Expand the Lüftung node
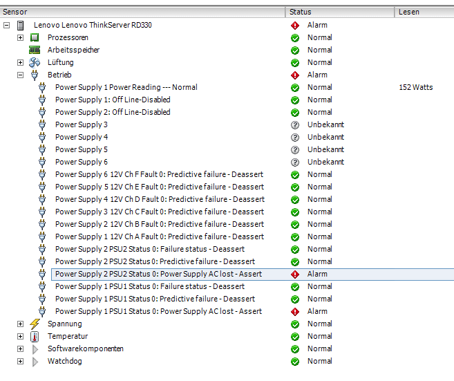 20,63
